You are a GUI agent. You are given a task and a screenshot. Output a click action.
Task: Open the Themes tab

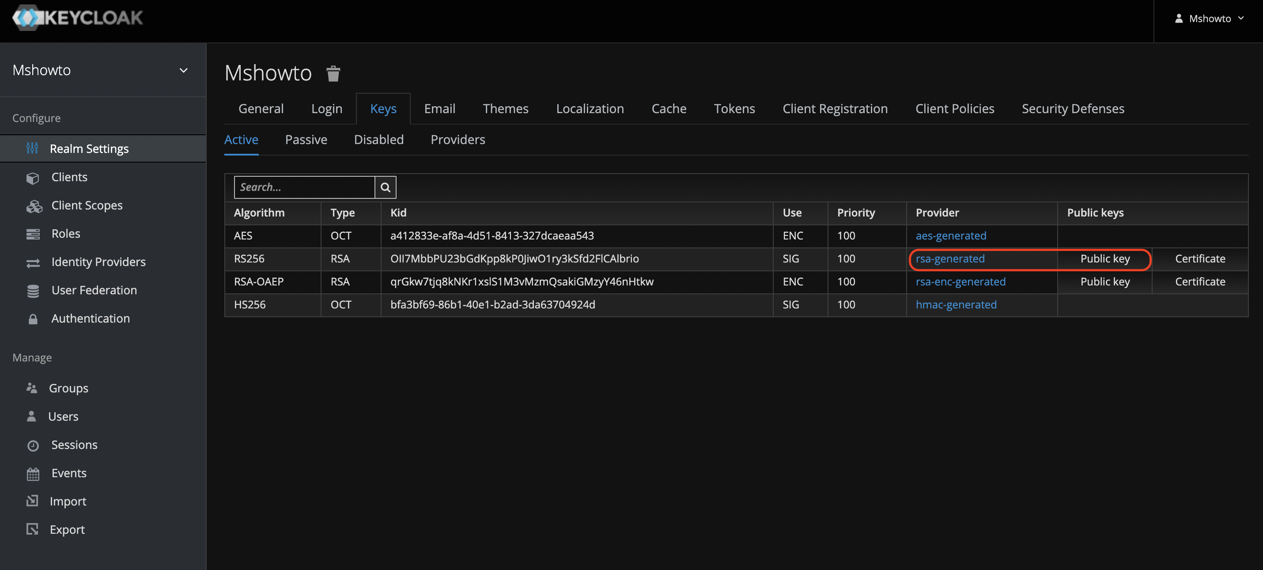click(506, 108)
